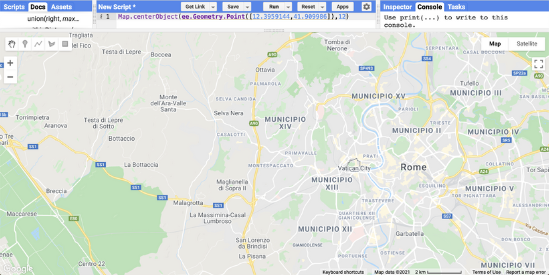Click the Save button
The image size is (549, 276).
pos(233,7)
